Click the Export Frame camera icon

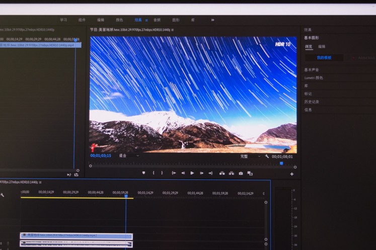click(241, 173)
